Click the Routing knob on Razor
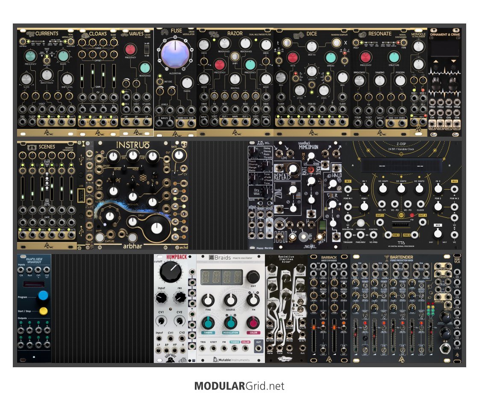The image size is (479, 395). [235, 79]
